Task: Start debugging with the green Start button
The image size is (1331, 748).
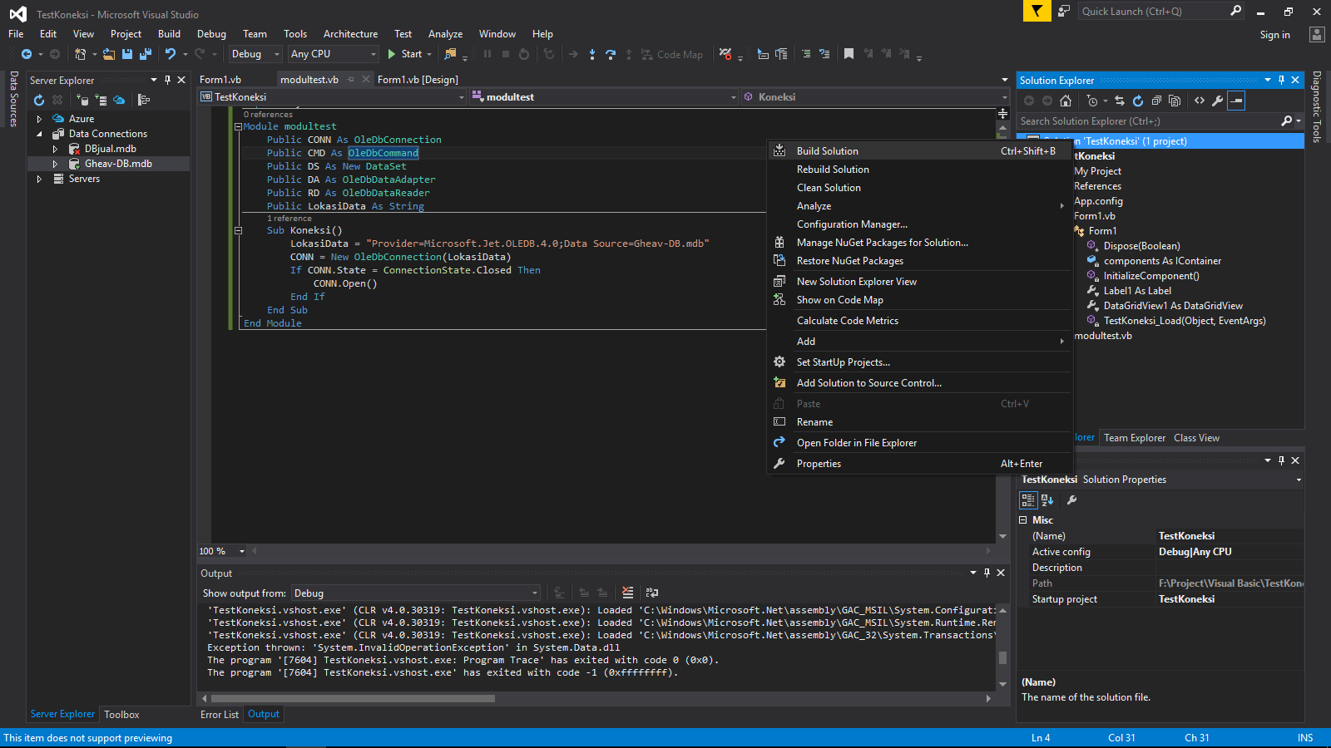Action: click(x=407, y=54)
